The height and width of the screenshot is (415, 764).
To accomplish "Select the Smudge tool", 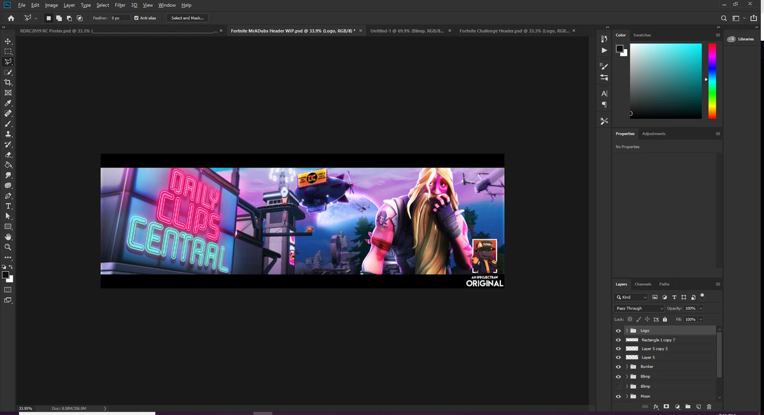I will (8, 175).
